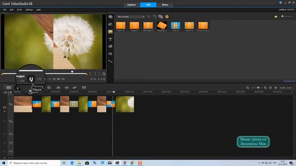Zoom out the timeline
Image resolution: width=296 pixels, height=166 pixels.
(x=247, y=88)
